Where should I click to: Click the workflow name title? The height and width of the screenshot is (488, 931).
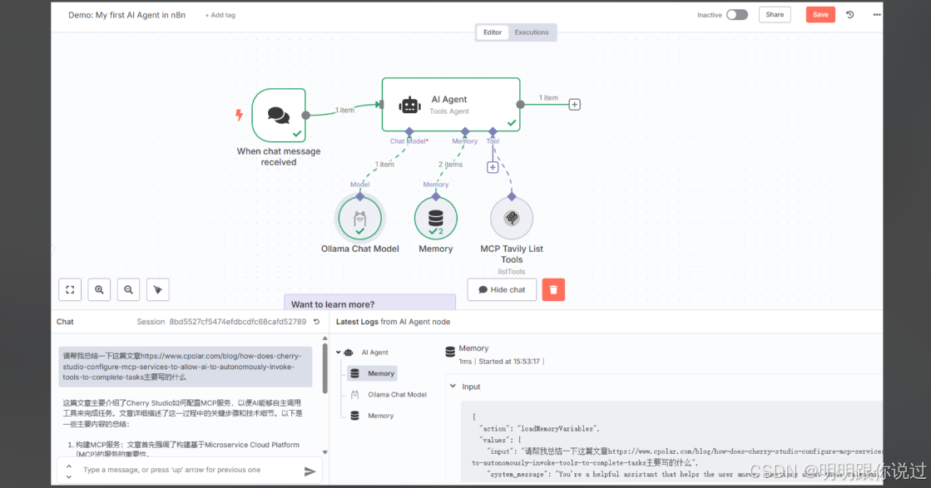pyautogui.click(x=126, y=15)
